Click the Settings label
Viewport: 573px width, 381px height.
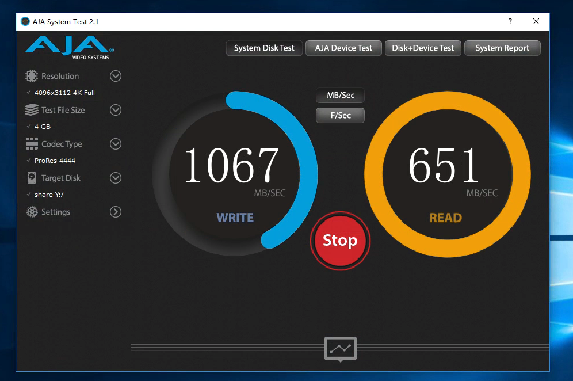click(x=56, y=212)
